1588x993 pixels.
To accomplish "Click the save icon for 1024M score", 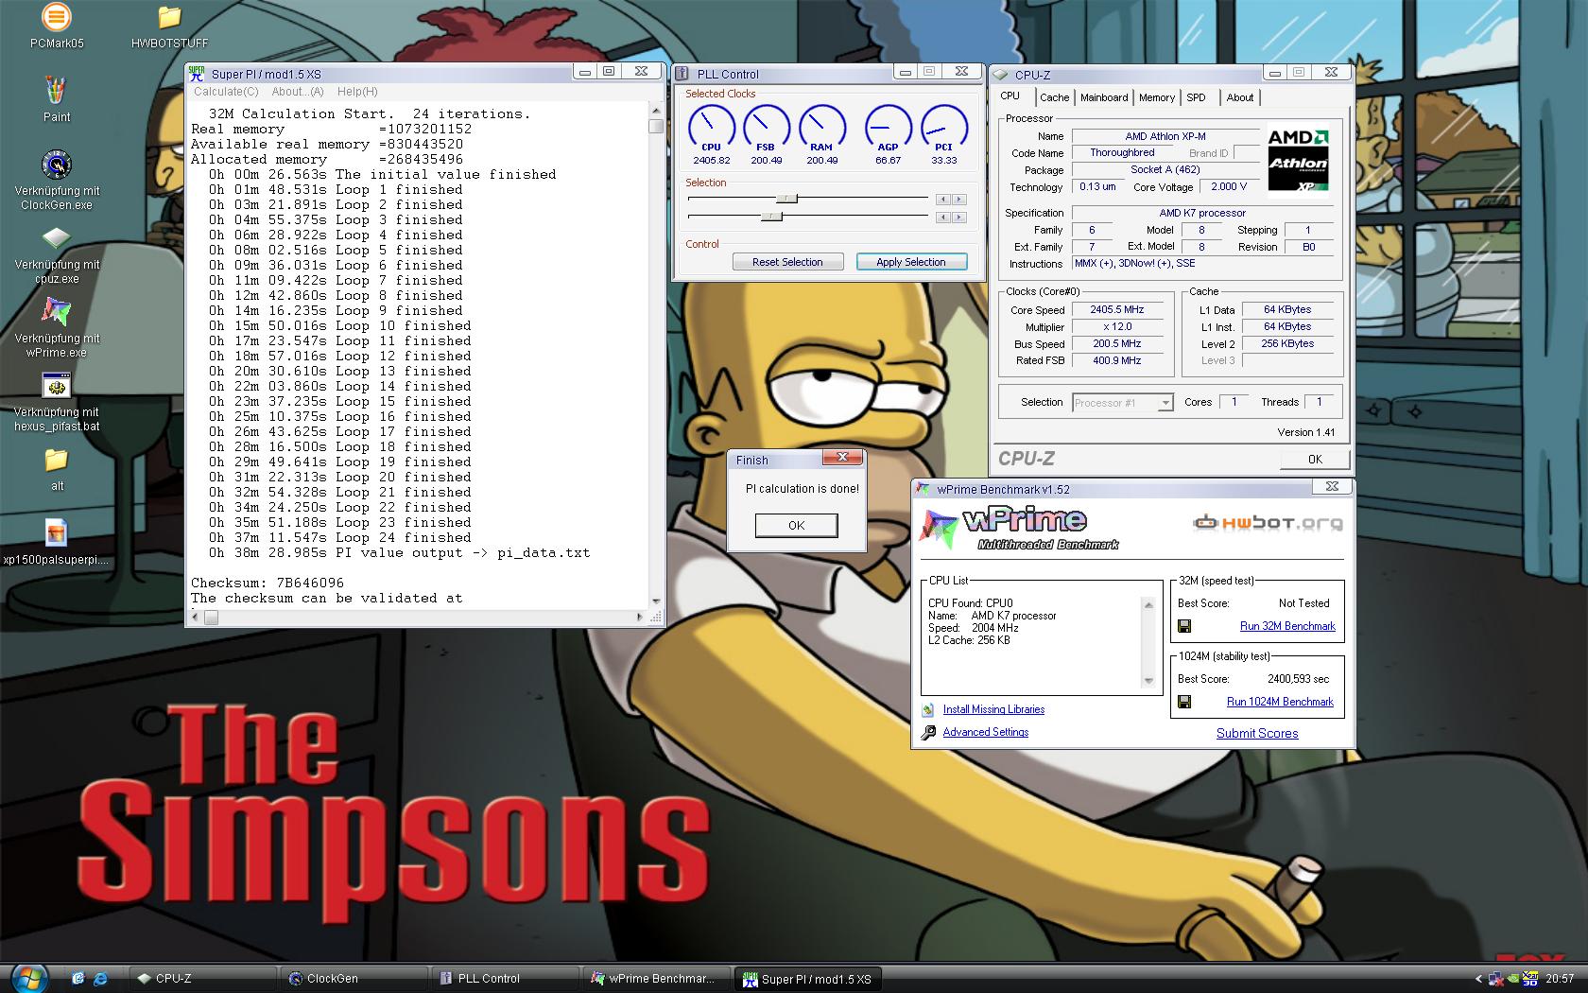I will (x=1184, y=702).
